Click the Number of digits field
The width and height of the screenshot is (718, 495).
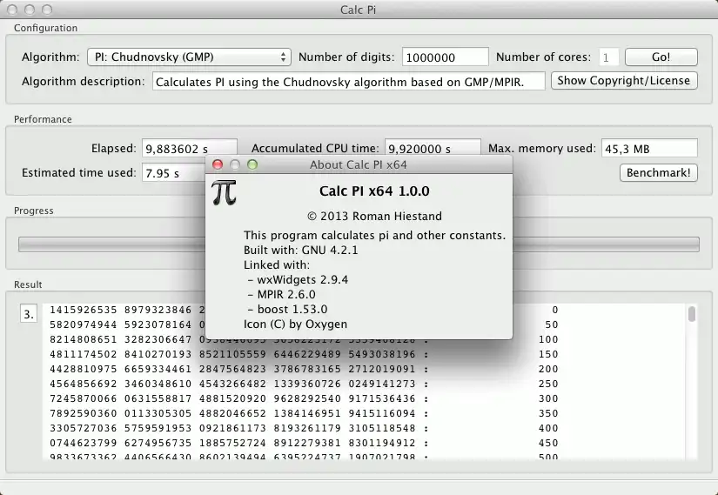click(445, 57)
